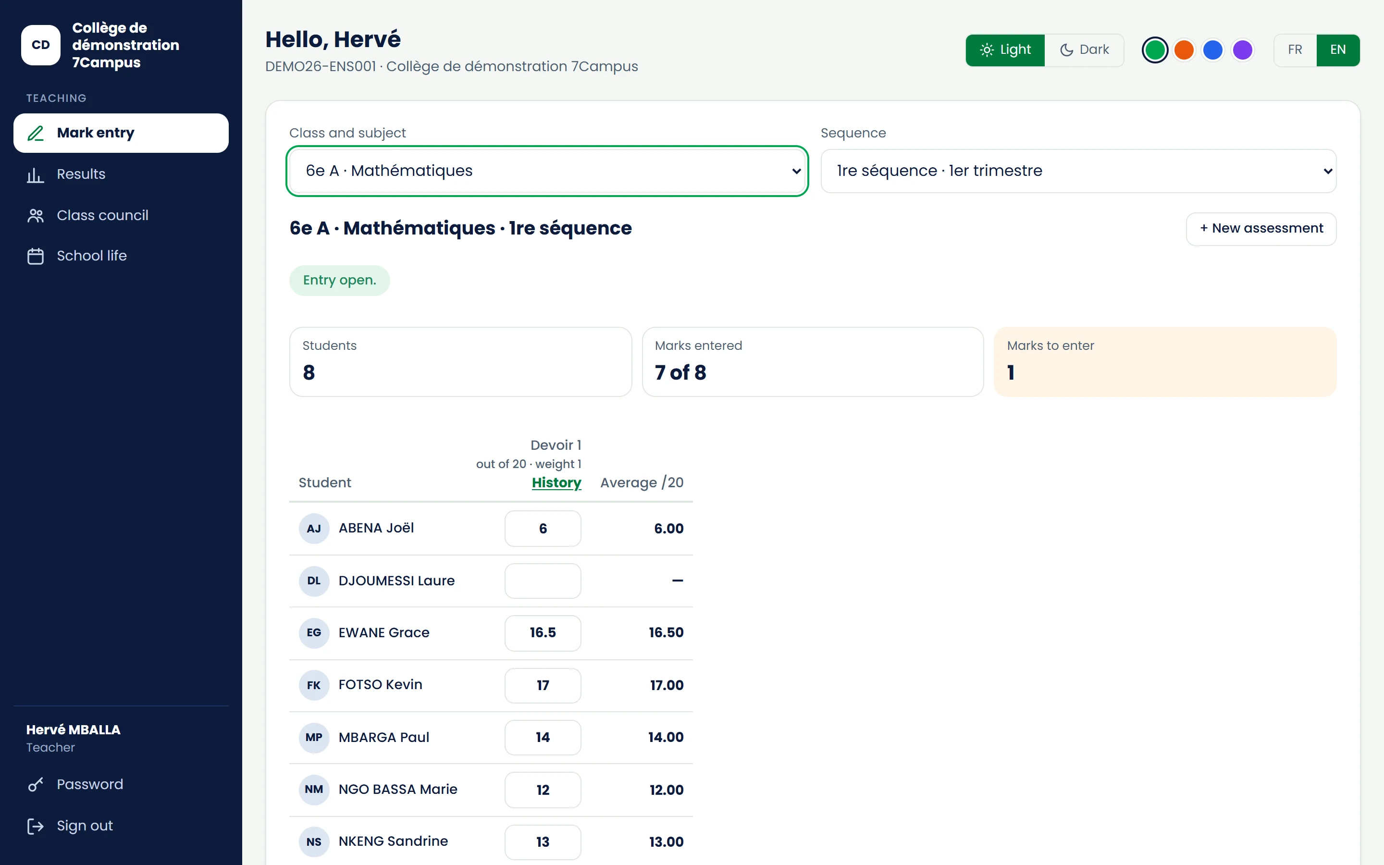
Task: Click the EG avatar for EWANE Grace
Action: pos(314,633)
